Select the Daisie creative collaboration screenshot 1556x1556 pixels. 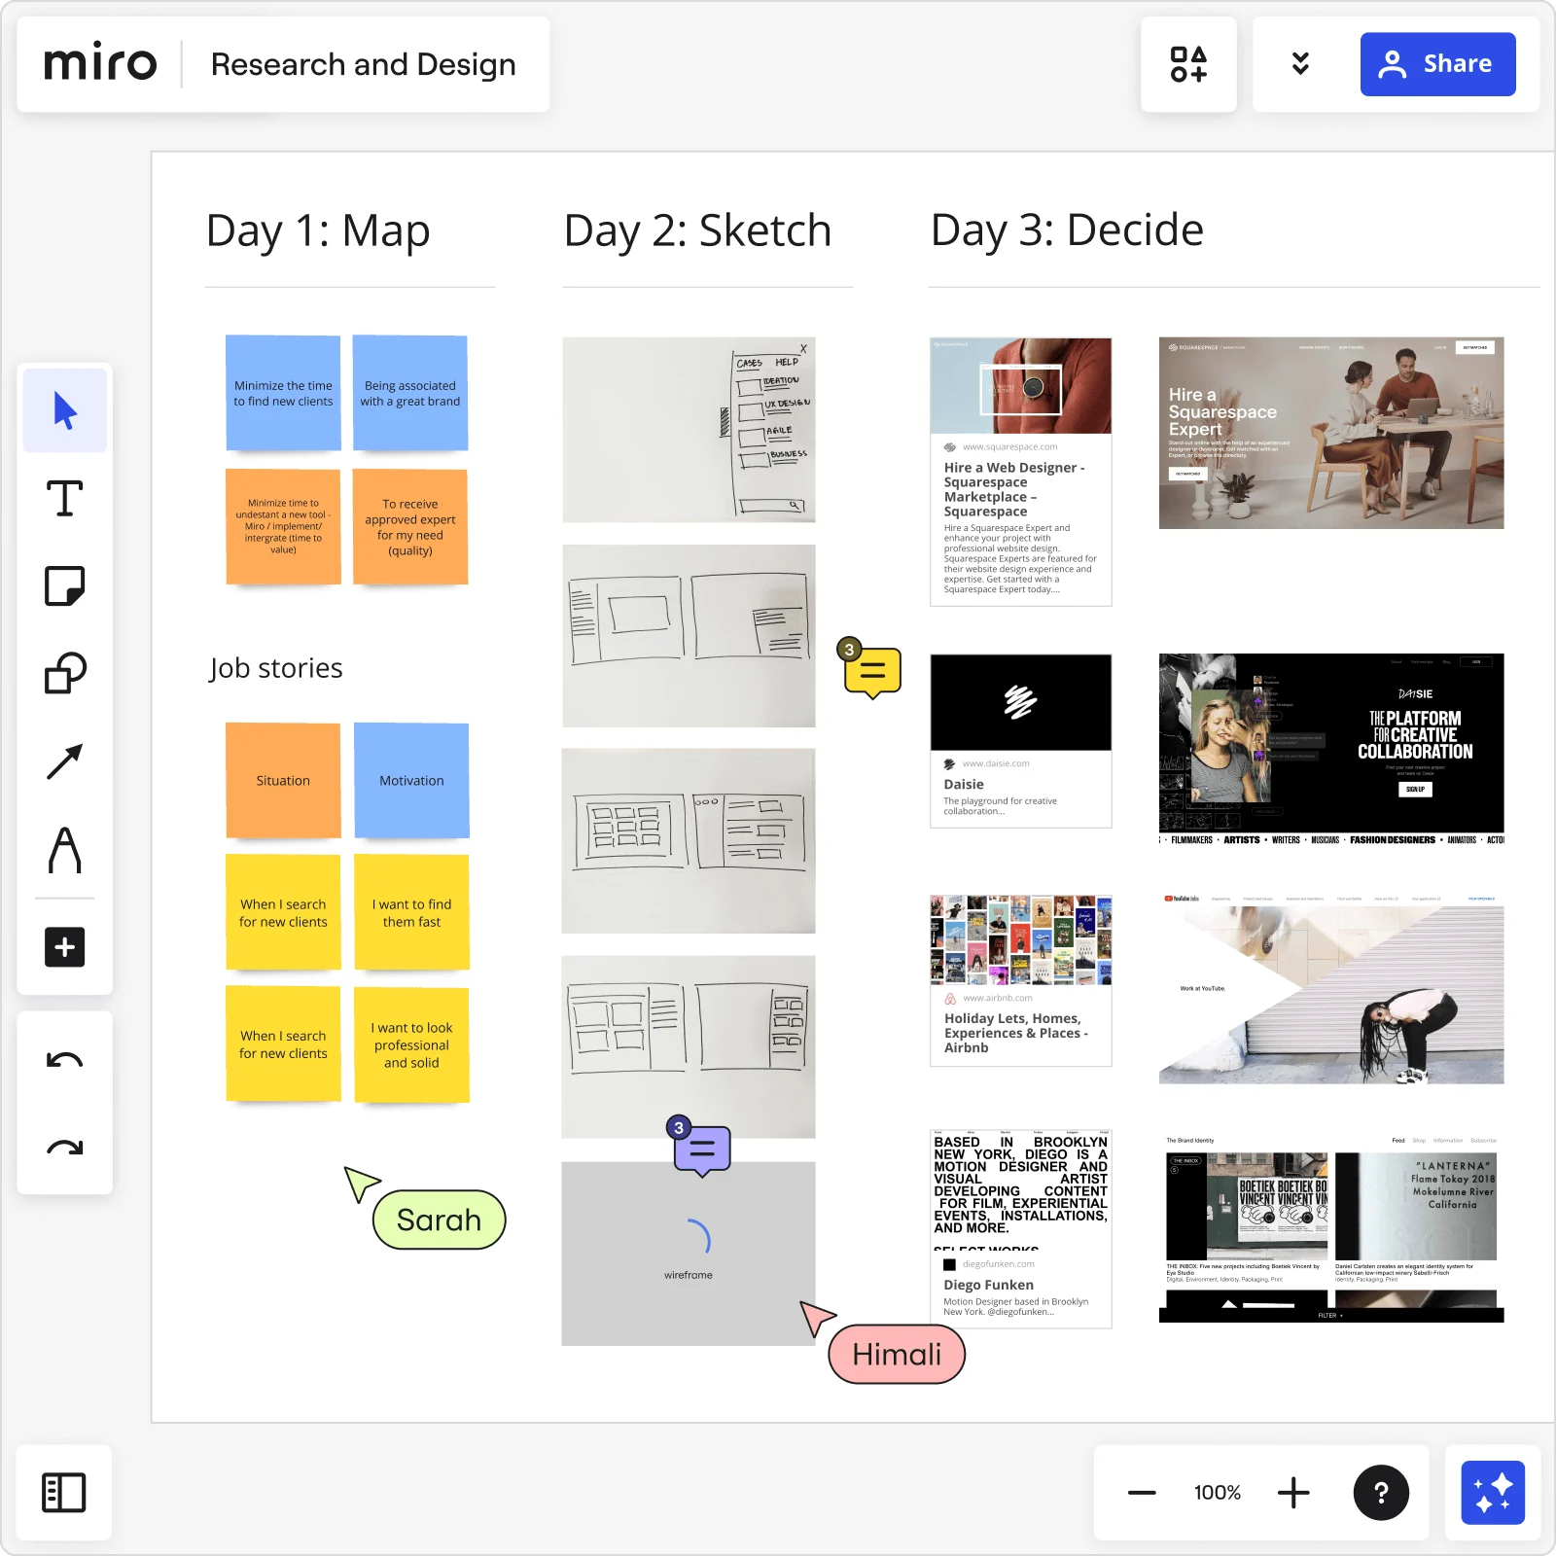click(1331, 749)
